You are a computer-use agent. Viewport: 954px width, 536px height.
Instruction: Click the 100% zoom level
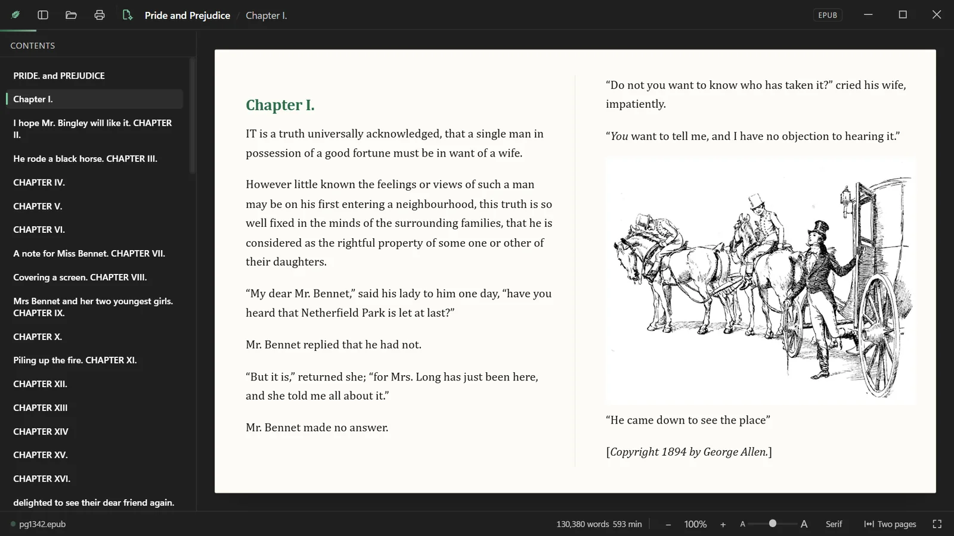(x=695, y=524)
